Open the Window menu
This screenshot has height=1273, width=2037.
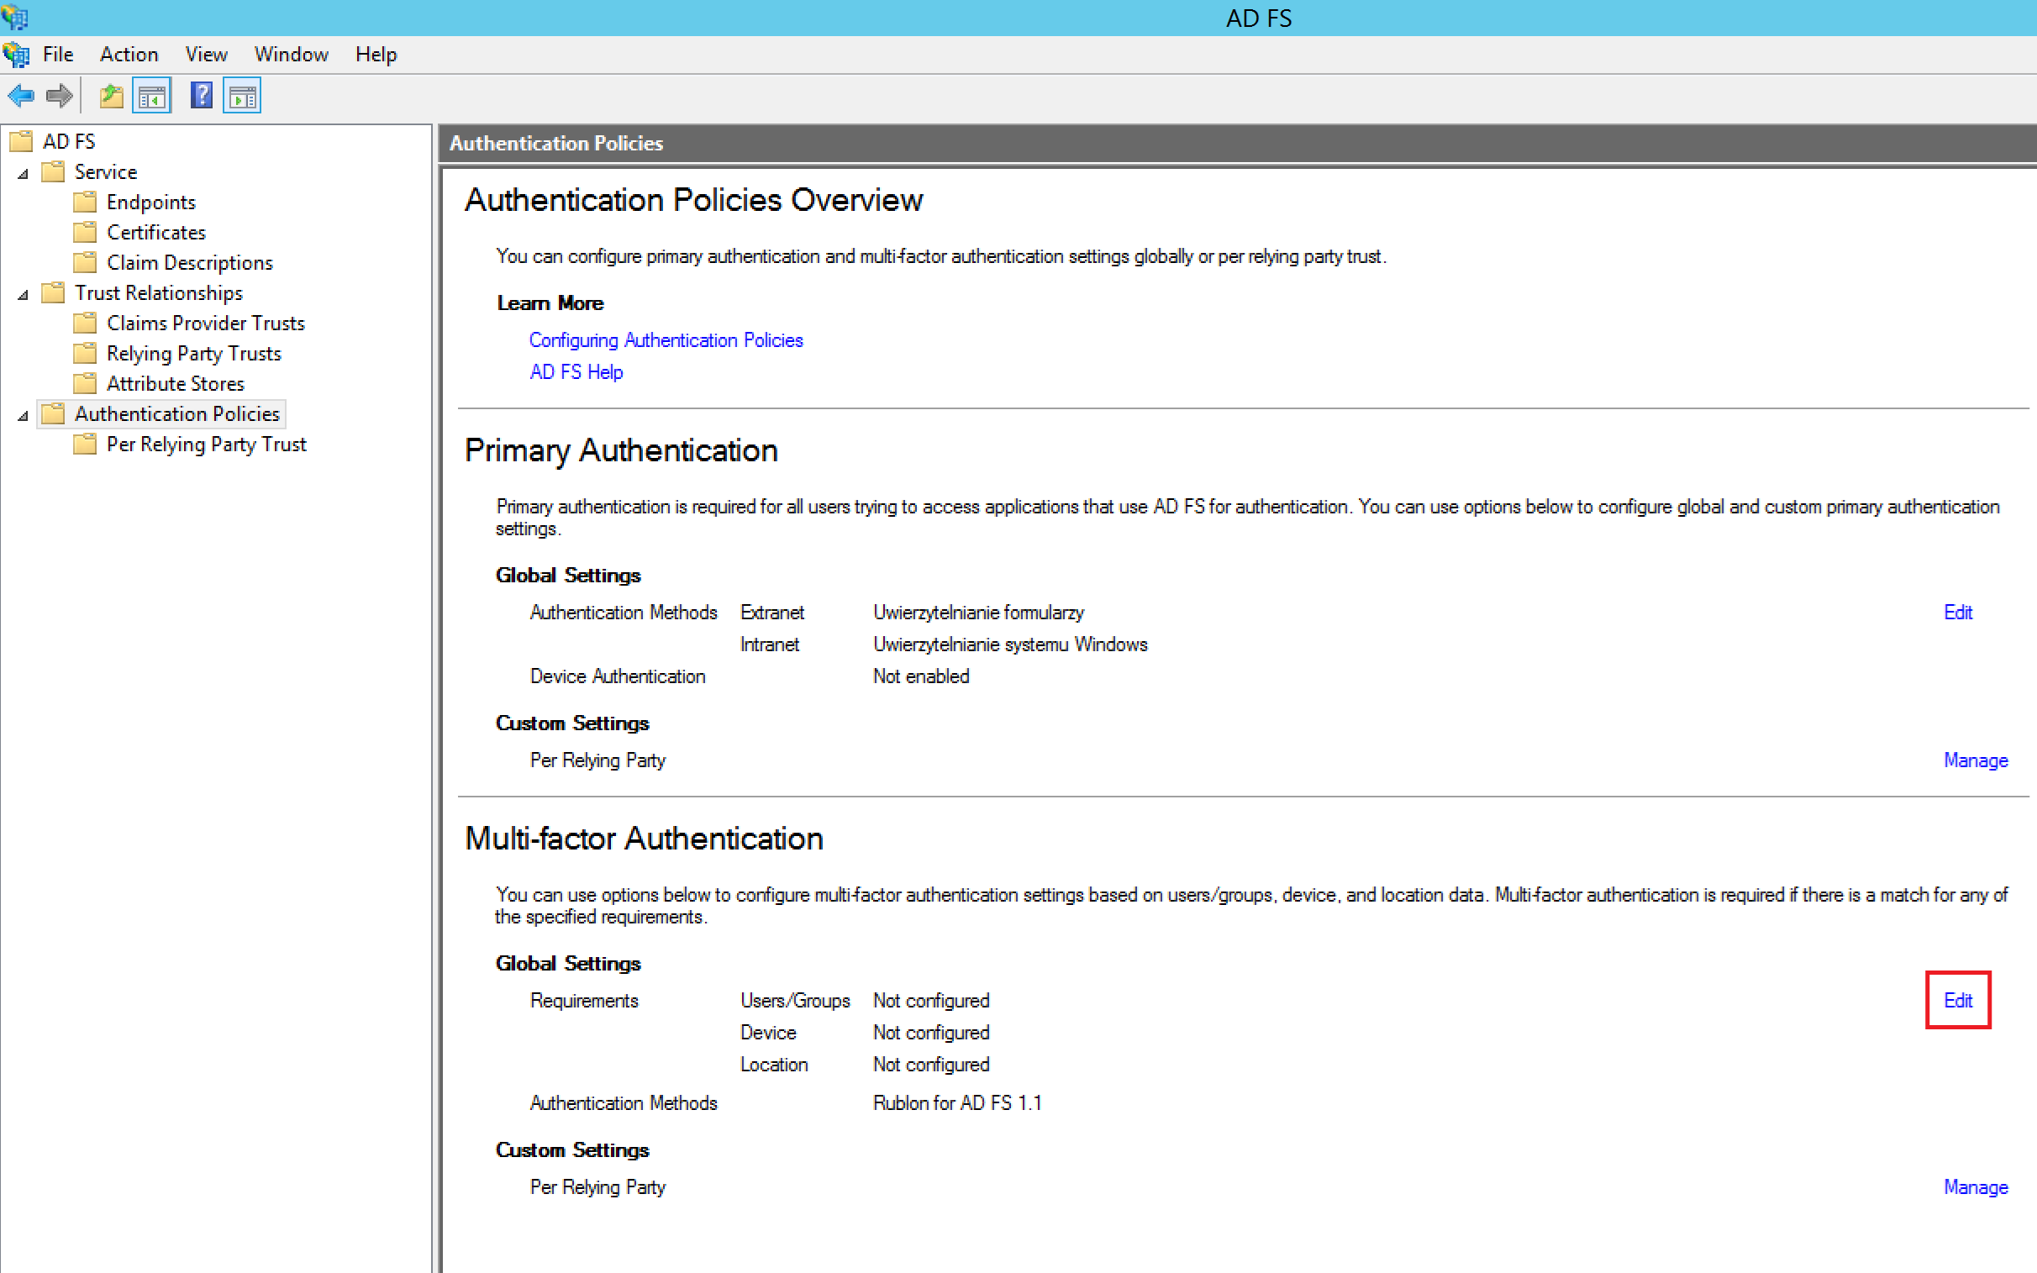[x=292, y=55]
